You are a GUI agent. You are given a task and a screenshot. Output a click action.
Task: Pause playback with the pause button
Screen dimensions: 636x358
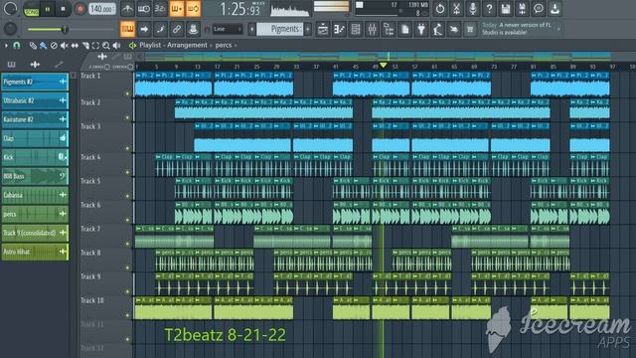tap(48, 9)
